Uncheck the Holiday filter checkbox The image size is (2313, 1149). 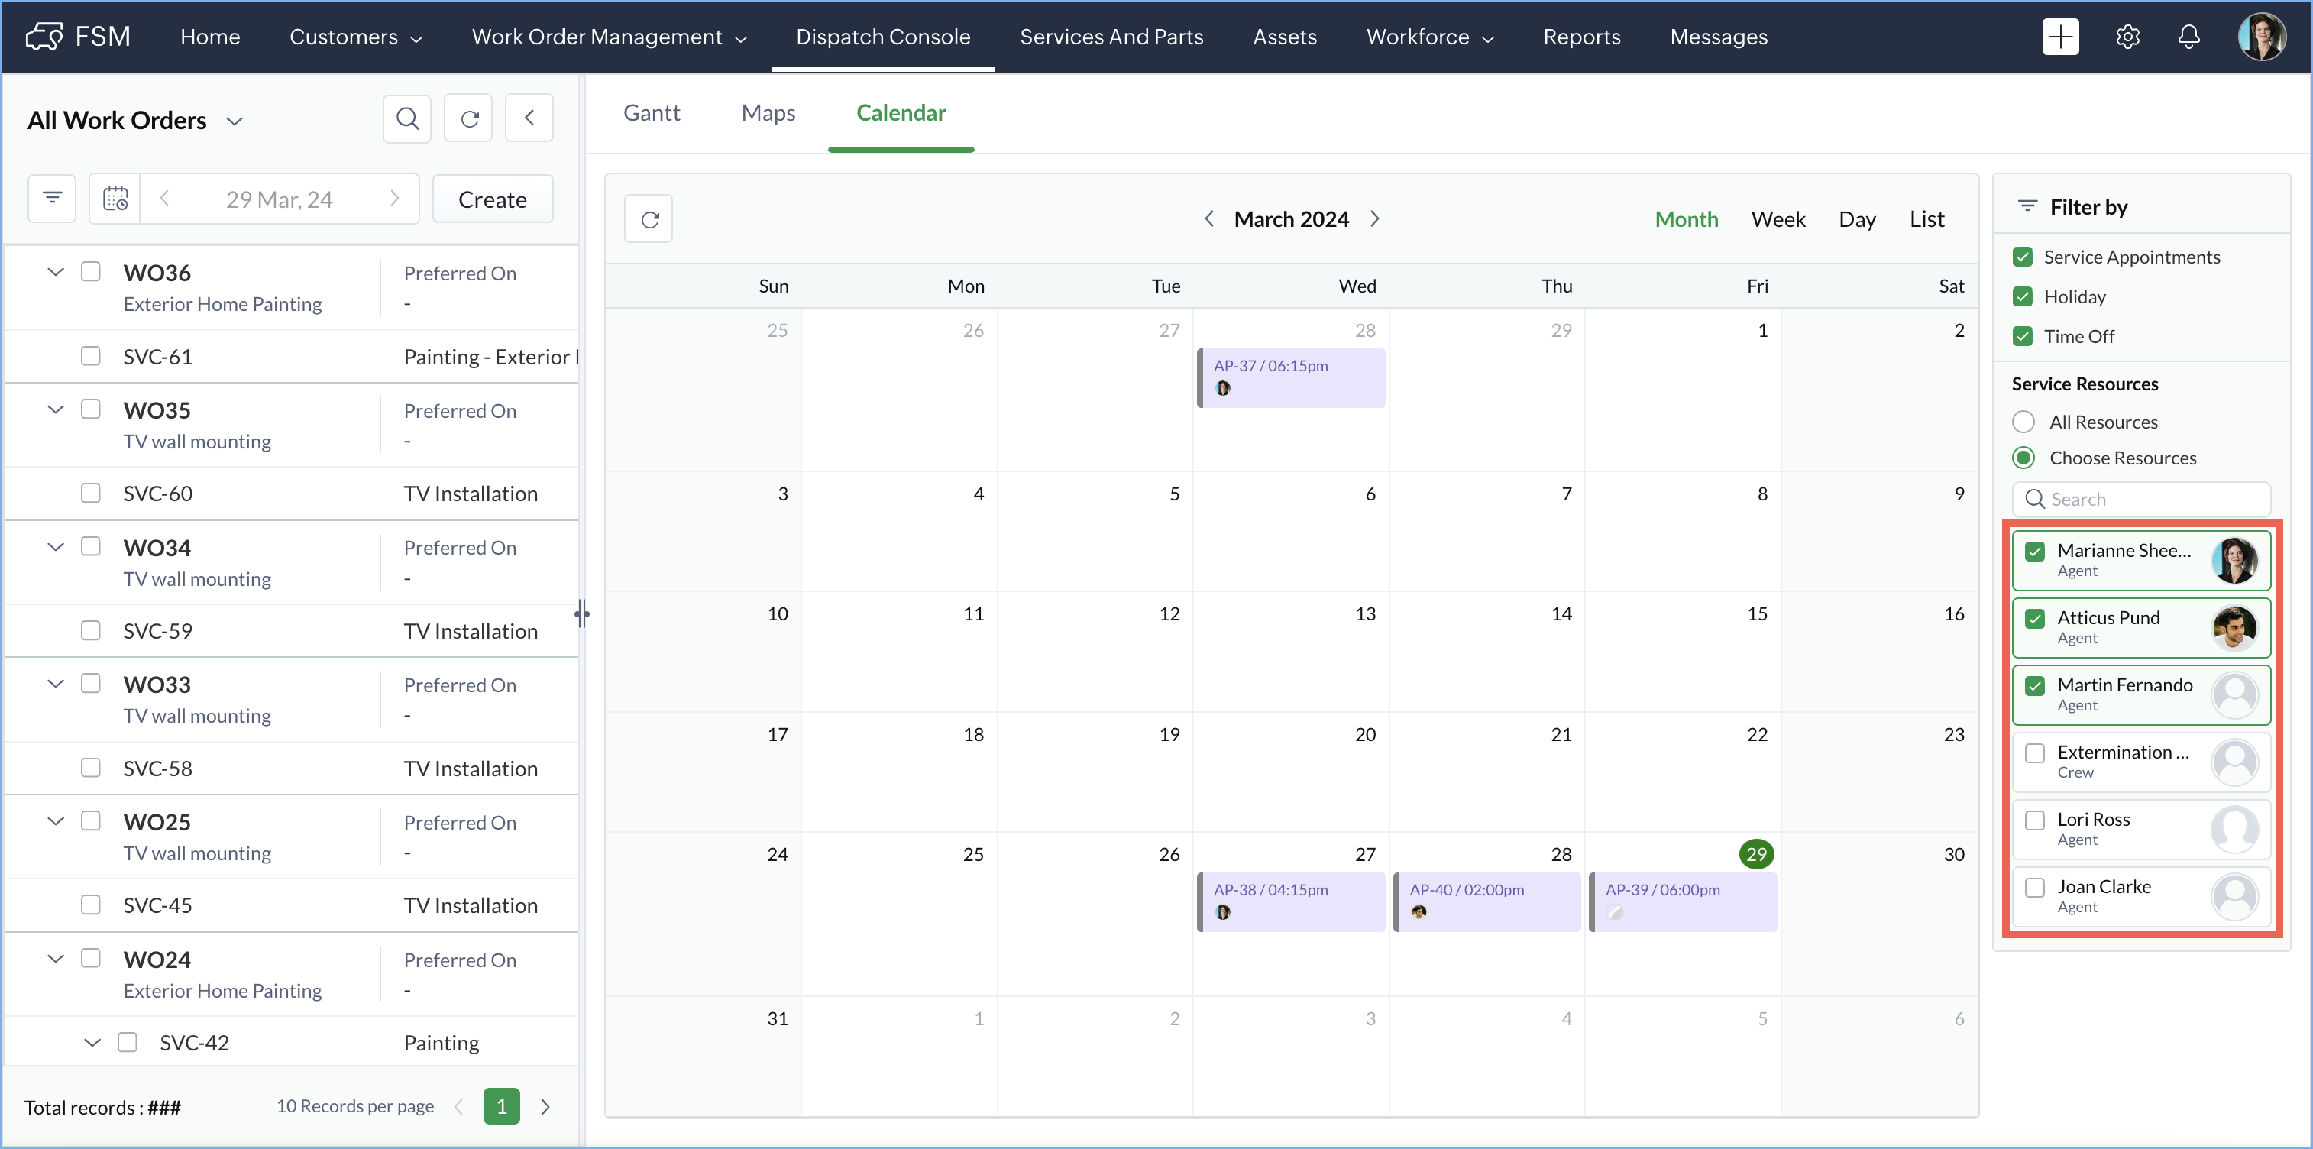2023,296
